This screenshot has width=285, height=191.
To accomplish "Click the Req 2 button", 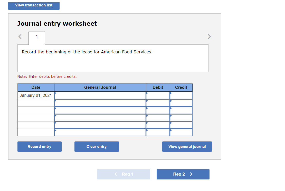I will [x=183, y=174].
